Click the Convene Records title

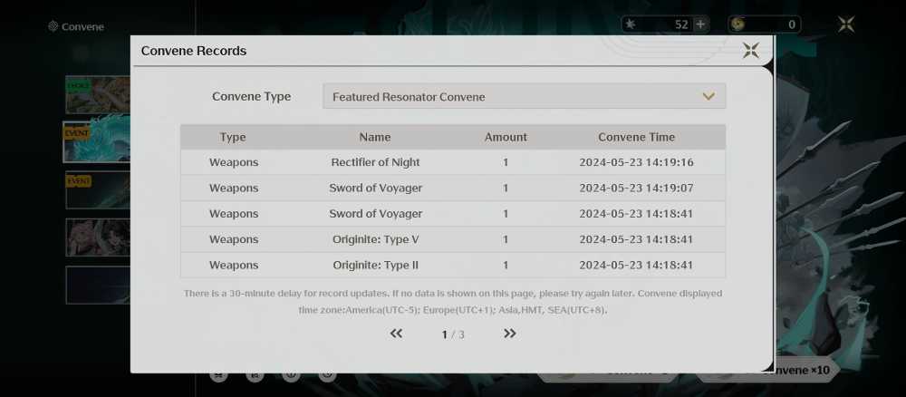tap(194, 51)
